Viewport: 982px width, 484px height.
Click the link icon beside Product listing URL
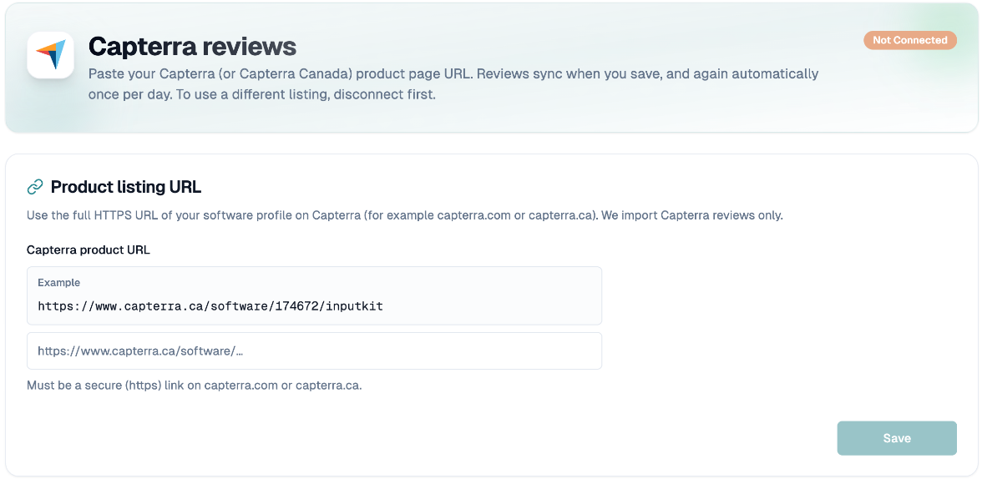coord(35,187)
